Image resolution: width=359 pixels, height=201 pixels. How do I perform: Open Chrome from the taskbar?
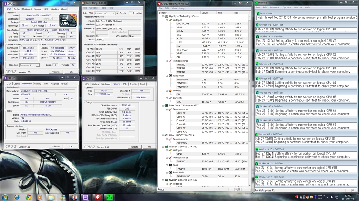coord(28,197)
